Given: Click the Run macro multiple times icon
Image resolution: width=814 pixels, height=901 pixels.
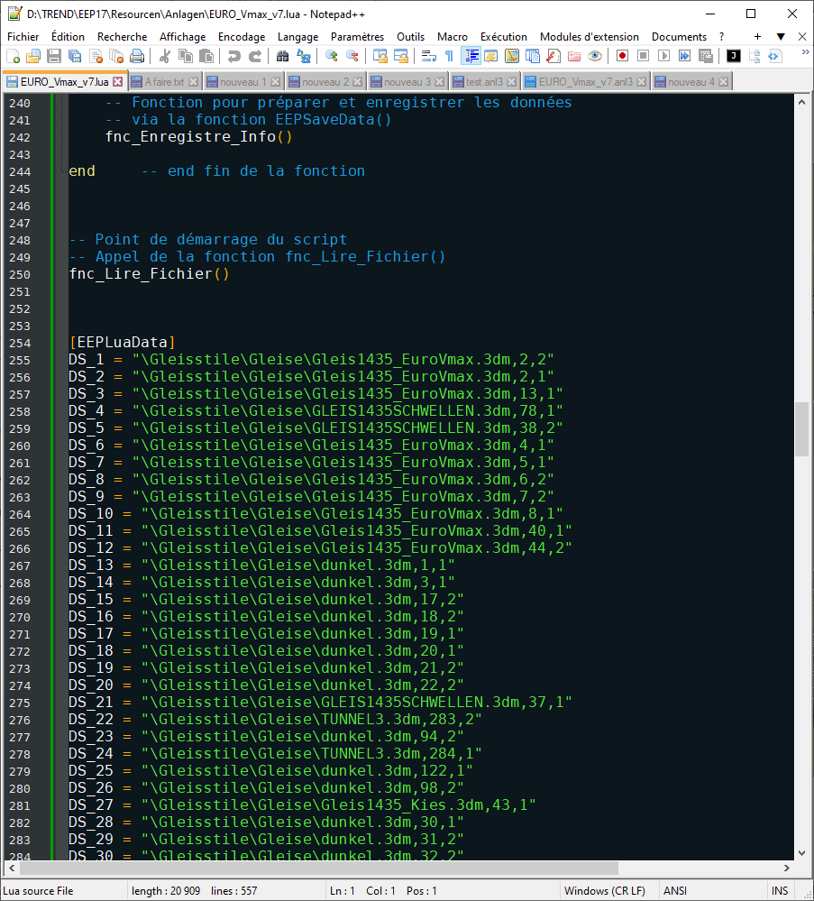Looking at the screenshot, I should click(x=684, y=56).
